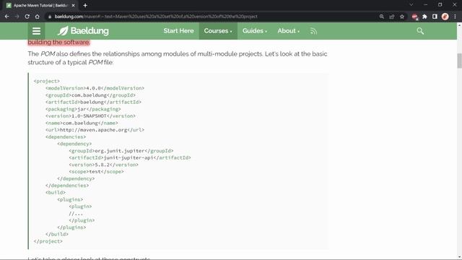Click the 5.8.2 version line
The width and height of the screenshot is (462, 260).
(104, 165)
